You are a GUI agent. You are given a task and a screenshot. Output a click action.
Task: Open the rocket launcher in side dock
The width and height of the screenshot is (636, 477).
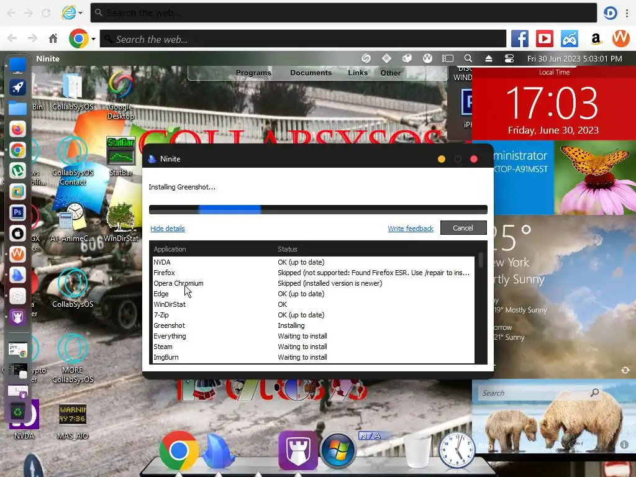point(17,86)
